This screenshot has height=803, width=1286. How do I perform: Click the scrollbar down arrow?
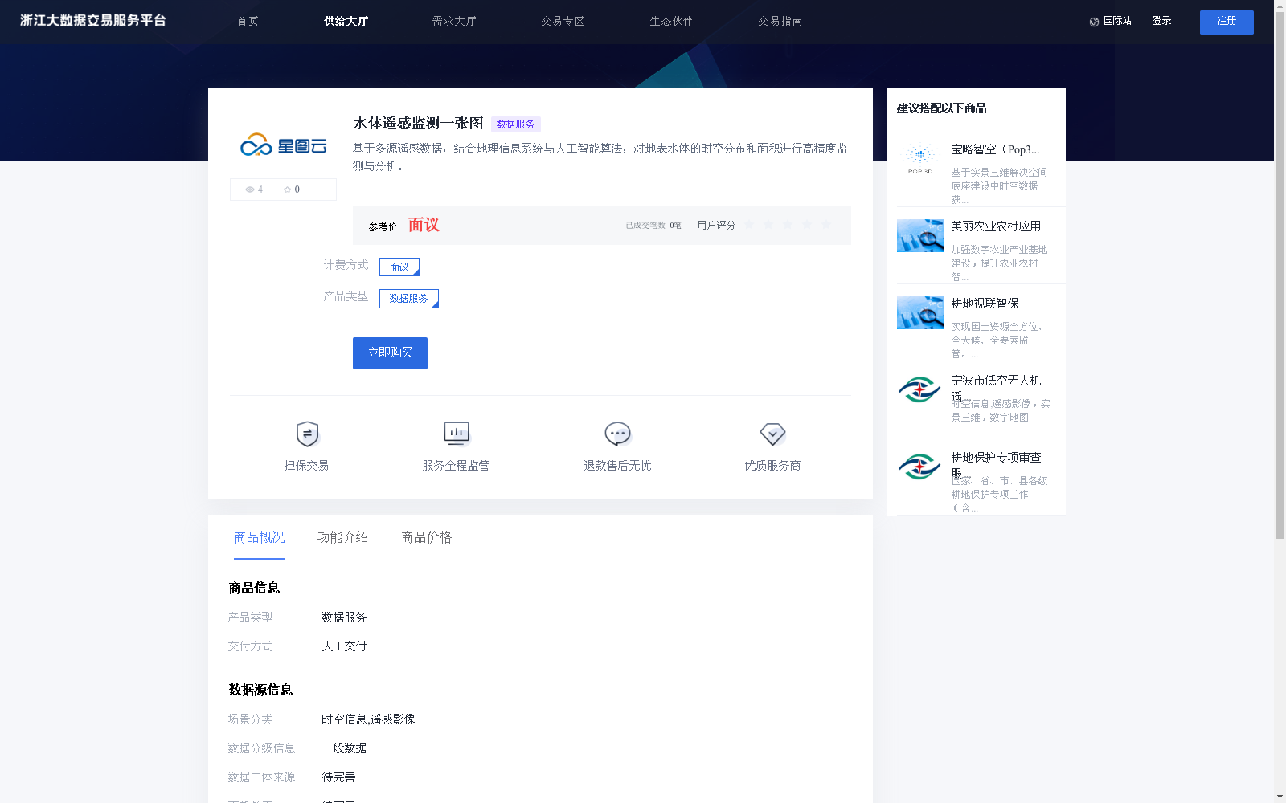[1280, 797]
